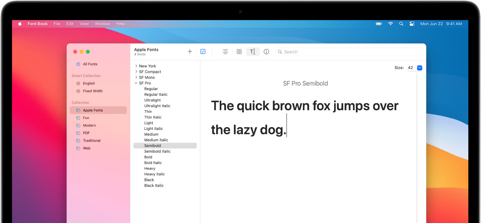Viewport: 481px width, 223px height.
Task: Select the custom text preview icon
Action: (x=253, y=52)
